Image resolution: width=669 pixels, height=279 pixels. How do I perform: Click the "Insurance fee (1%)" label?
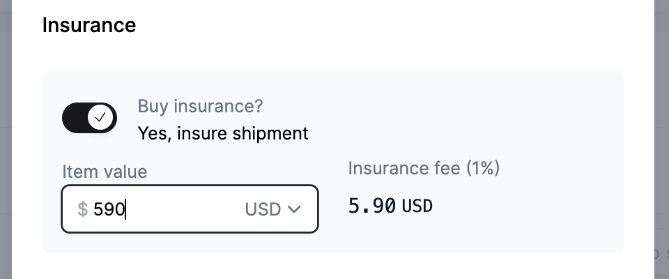click(424, 168)
